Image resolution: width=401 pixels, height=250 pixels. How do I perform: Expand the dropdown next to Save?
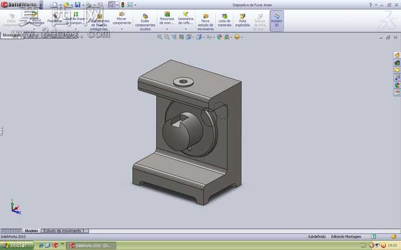coord(83,5)
